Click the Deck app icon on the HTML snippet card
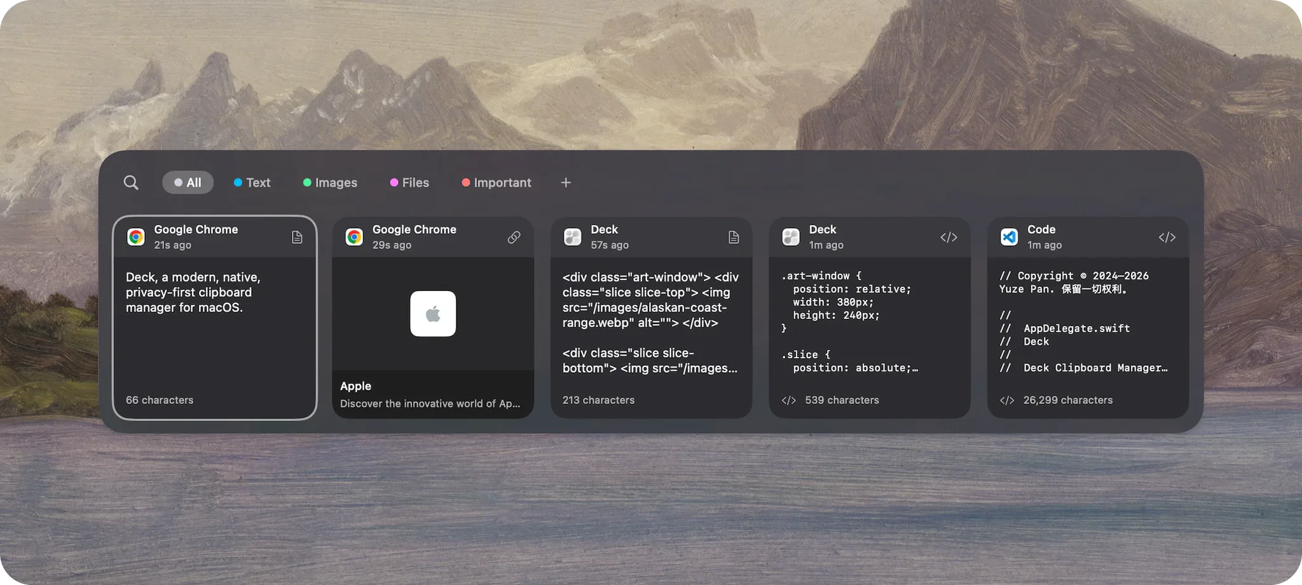Screen dimensions: 1302x585 point(573,237)
